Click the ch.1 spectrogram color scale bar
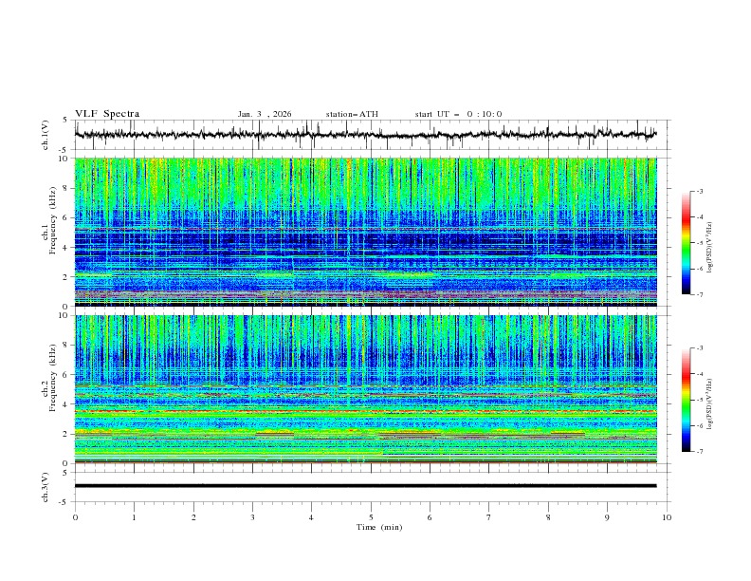Image resolution: width=751 pixels, height=581 pixels. coord(687,243)
